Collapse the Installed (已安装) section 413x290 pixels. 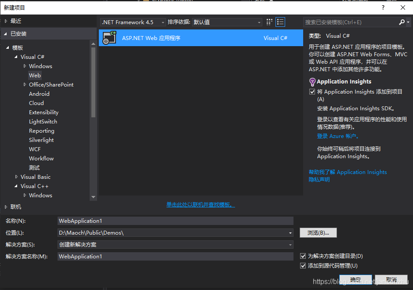coord(6,34)
